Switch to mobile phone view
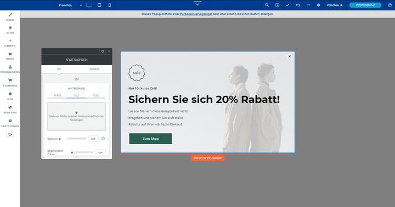The image size is (395, 207). 109,5
